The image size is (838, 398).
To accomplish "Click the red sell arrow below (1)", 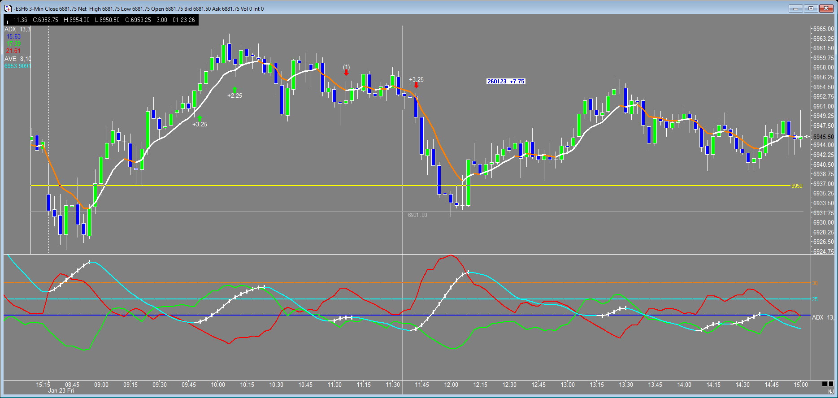I will pyautogui.click(x=346, y=73).
